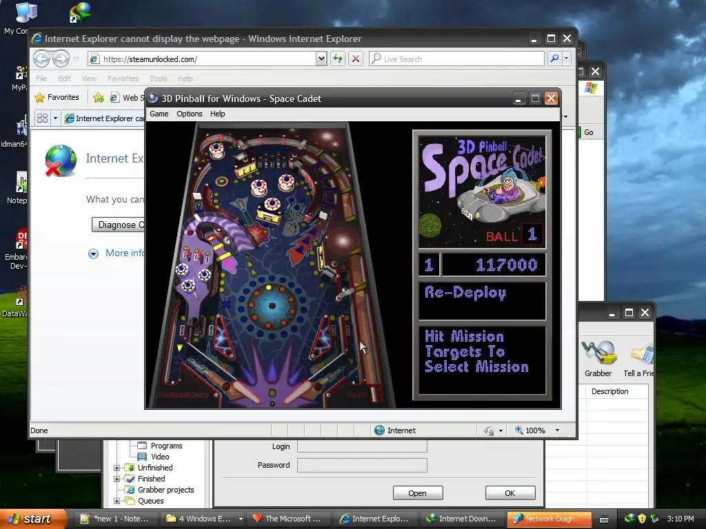Click the 100% zoom magnifier in status bar

click(519, 430)
